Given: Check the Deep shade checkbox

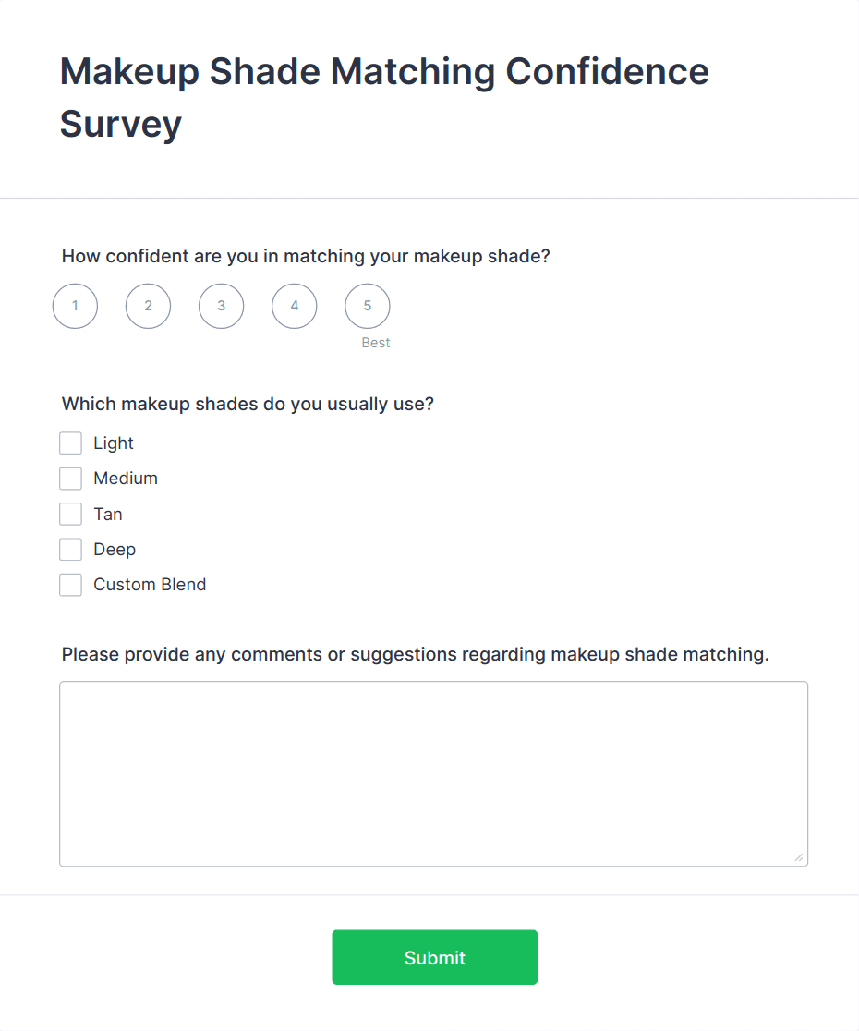Looking at the screenshot, I should (71, 550).
